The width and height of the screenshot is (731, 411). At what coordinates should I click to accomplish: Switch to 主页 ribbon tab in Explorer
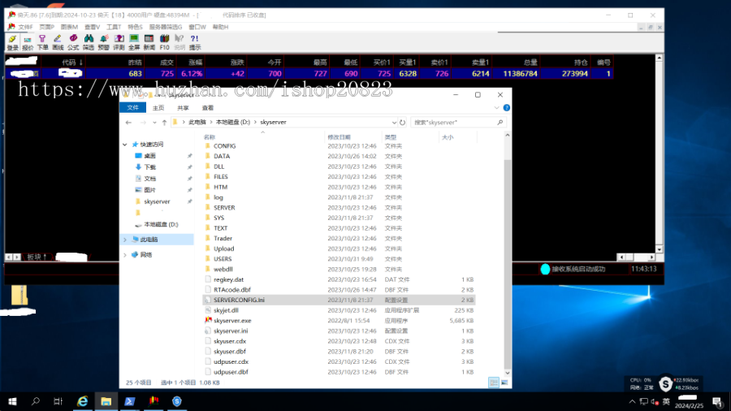pyautogui.click(x=158, y=108)
